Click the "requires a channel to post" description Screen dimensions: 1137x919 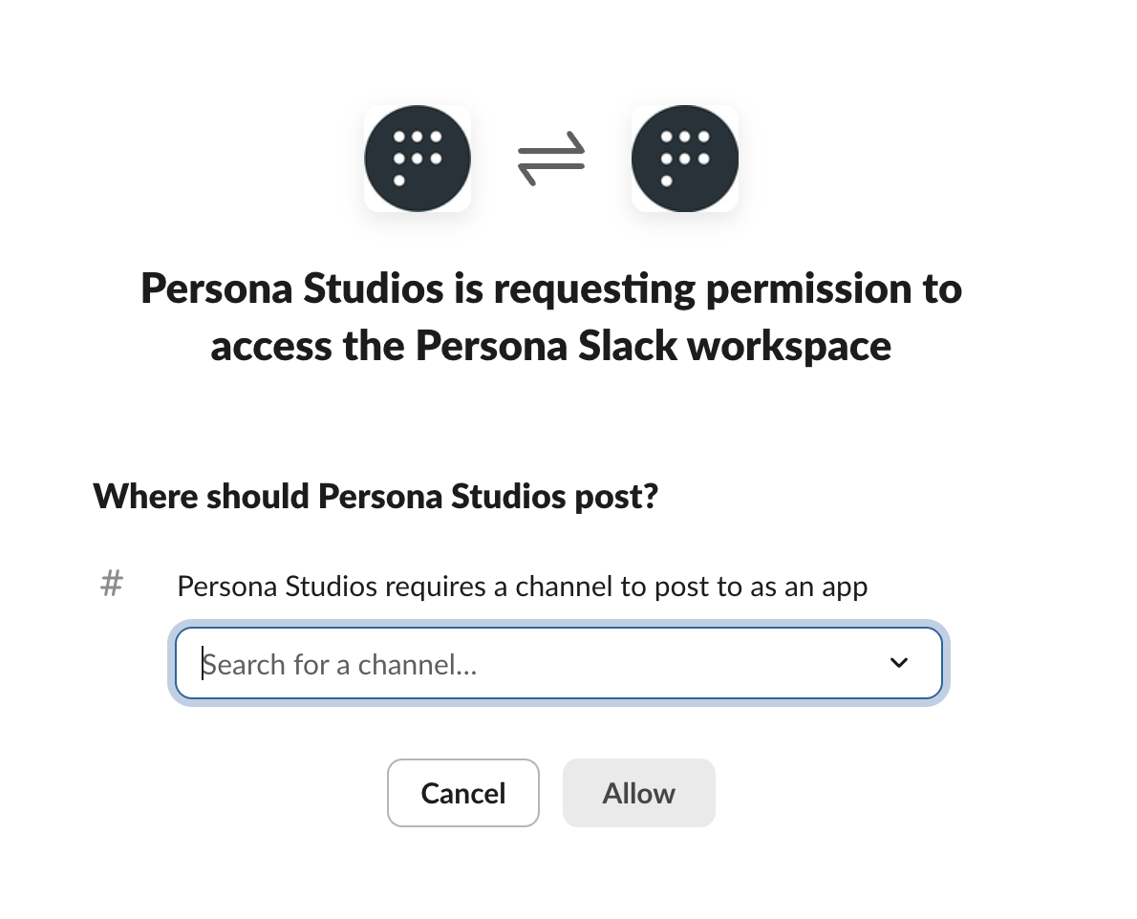point(522,586)
